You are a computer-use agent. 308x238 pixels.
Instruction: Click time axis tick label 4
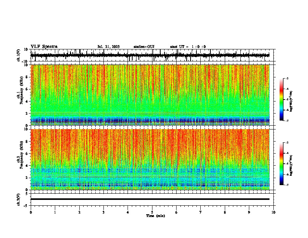(x=128, y=212)
